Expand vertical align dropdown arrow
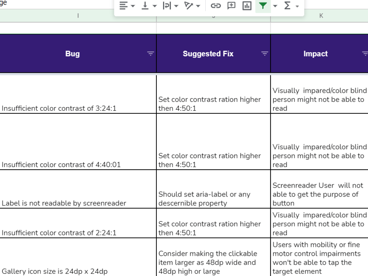Screen dimensions: 368x276 (155, 6)
